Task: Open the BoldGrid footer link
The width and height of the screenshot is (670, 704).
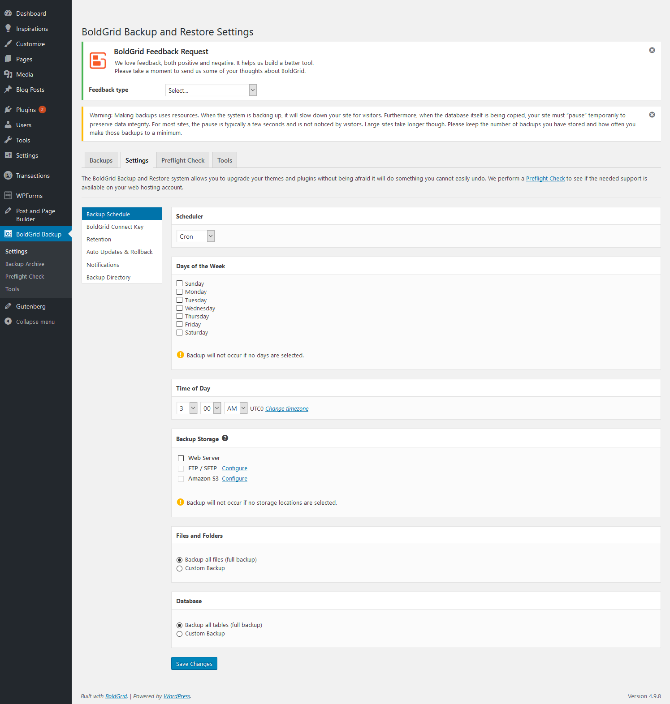Action: pyautogui.click(x=116, y=696)
